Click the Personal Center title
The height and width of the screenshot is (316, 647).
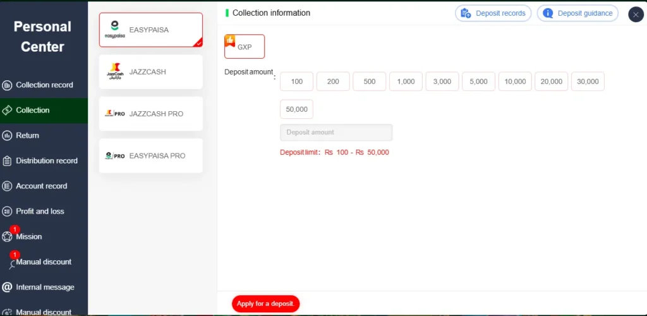[42, 37]
